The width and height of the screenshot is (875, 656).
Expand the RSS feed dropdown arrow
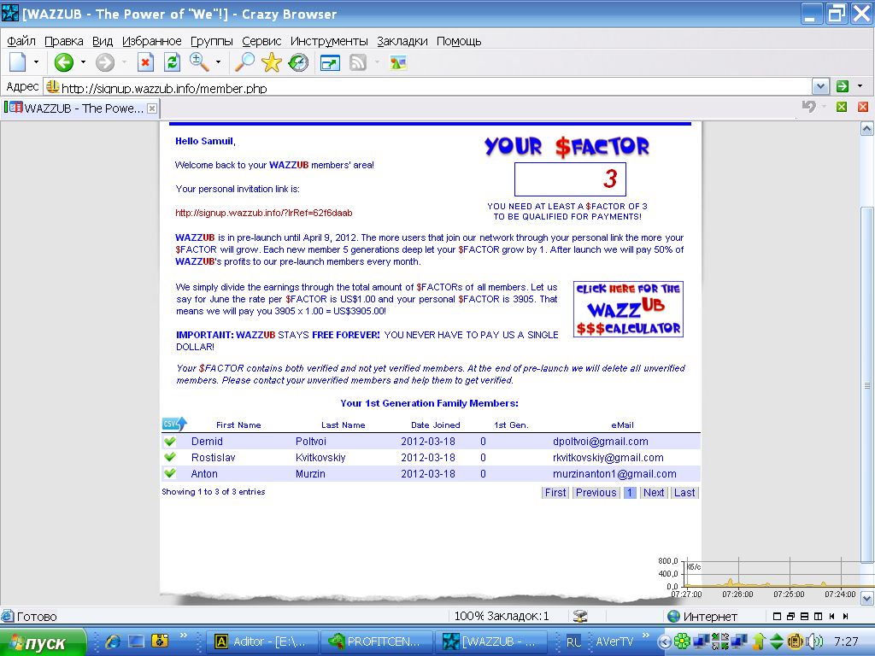tap(377, 61)
